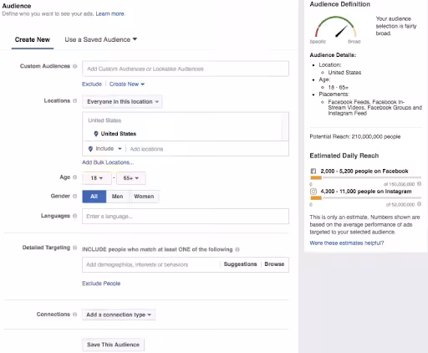The width and height of the screenshot is (428, 353).
Task: Click the pin icon beside Include
Action: (90, 149)
